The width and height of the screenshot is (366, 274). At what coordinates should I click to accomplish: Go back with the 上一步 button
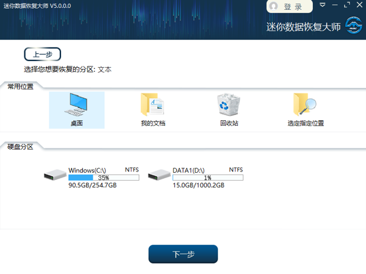pyautogui.click(x=43, y=54)
